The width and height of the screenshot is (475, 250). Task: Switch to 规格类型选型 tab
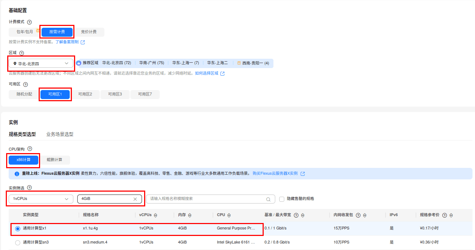[x=22, y=134]
